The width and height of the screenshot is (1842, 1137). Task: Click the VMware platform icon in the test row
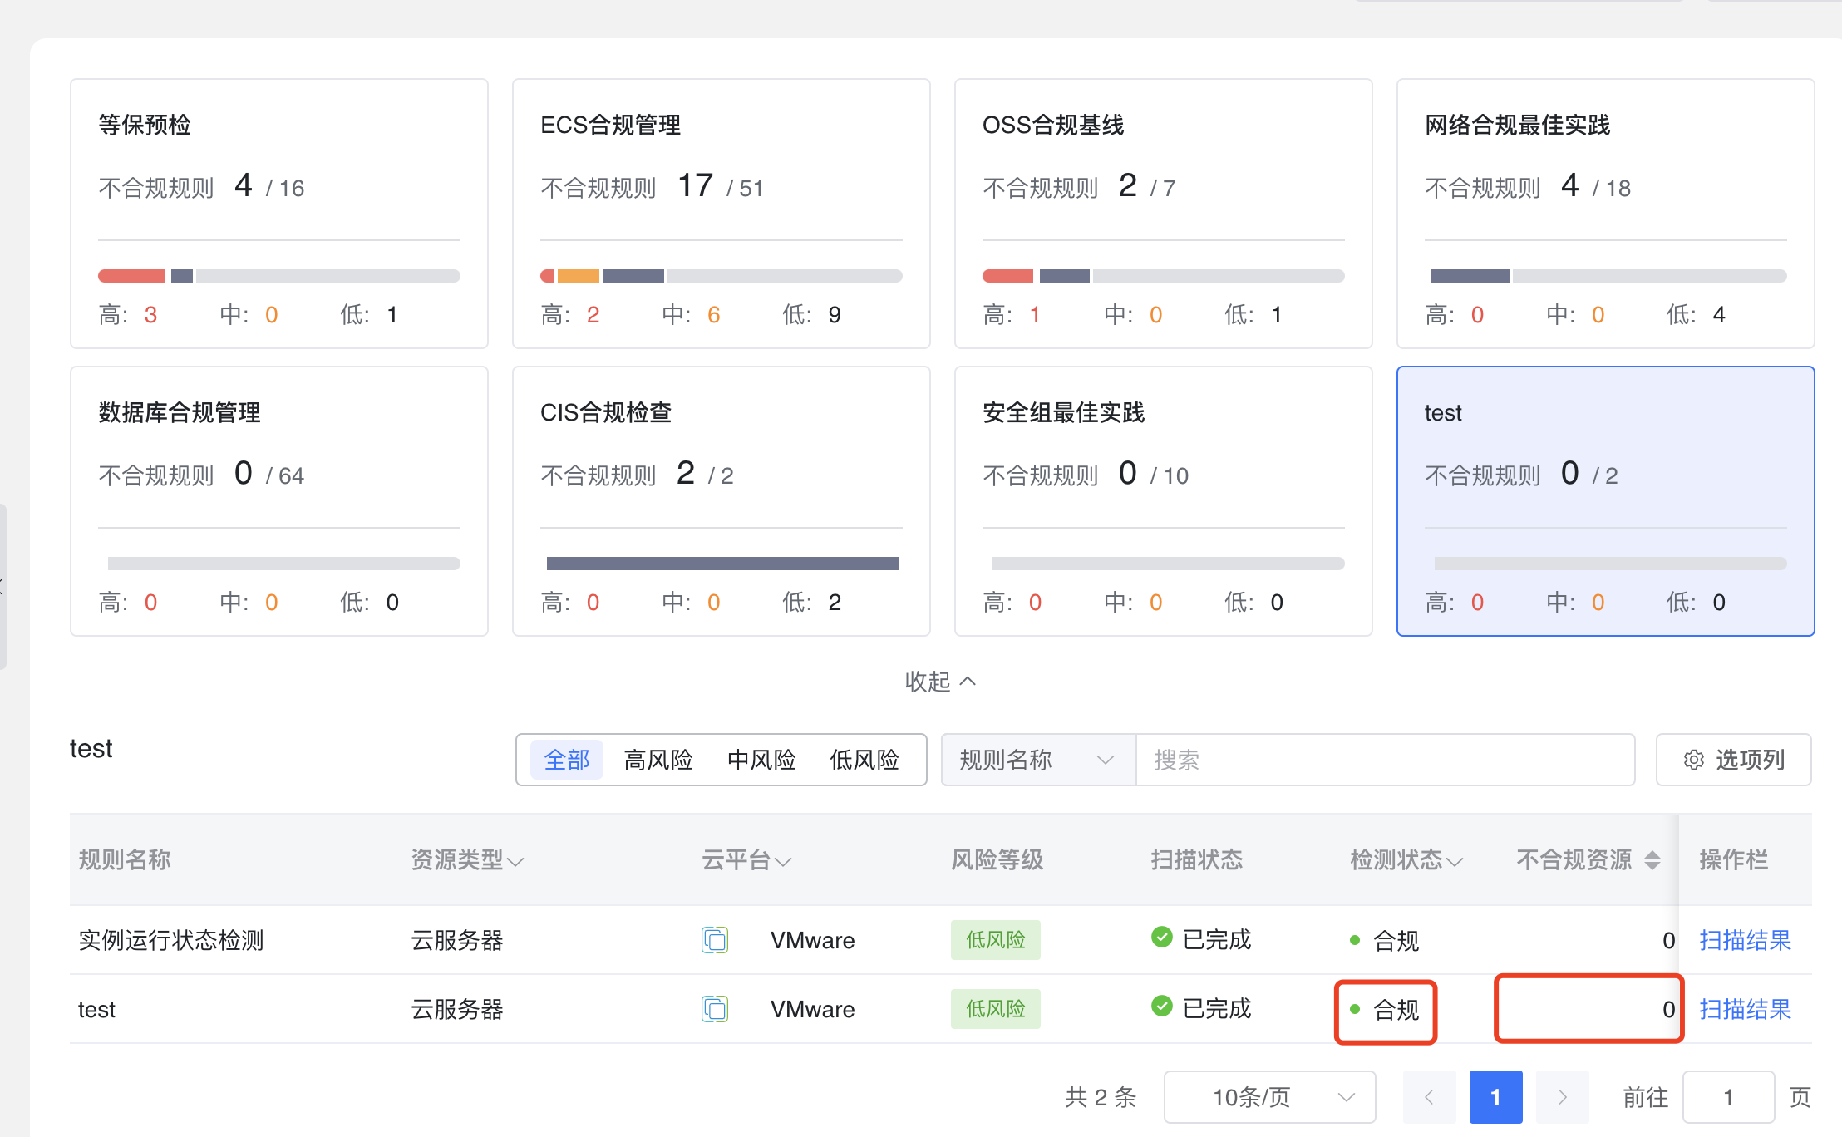pyautogui.click(x=714, y=1009)
